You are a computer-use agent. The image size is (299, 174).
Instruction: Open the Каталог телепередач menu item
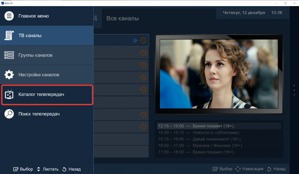pos(41,94)
